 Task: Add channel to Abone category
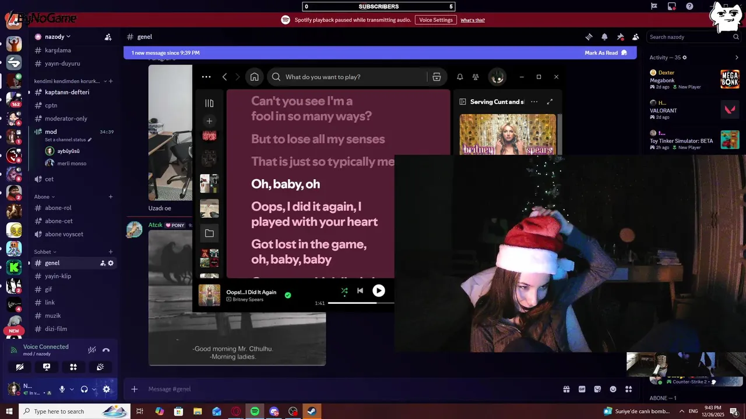[111, 197]
